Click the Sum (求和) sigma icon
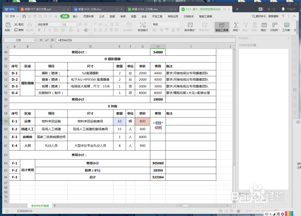 pos(236,25)
